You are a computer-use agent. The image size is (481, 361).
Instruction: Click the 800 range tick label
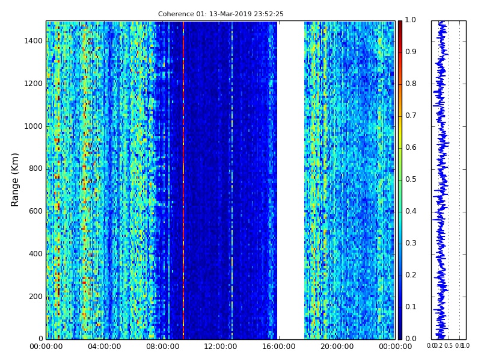click(35, 168)
